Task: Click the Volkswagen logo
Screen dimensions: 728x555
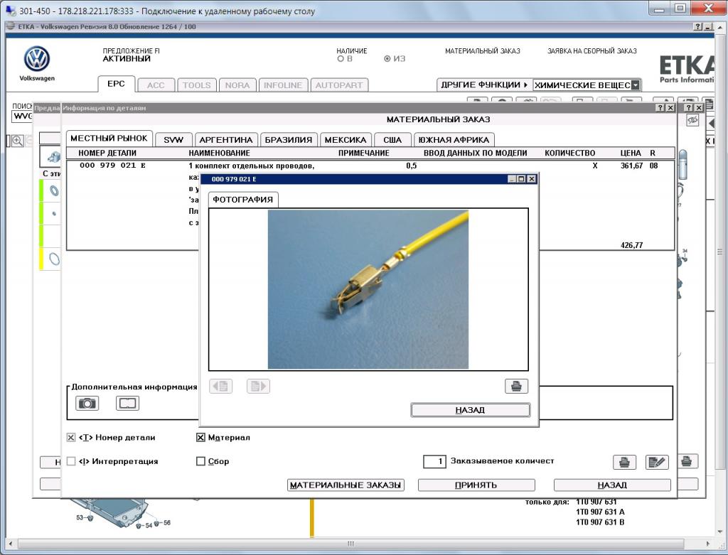Action: click(x=37, y=59)
